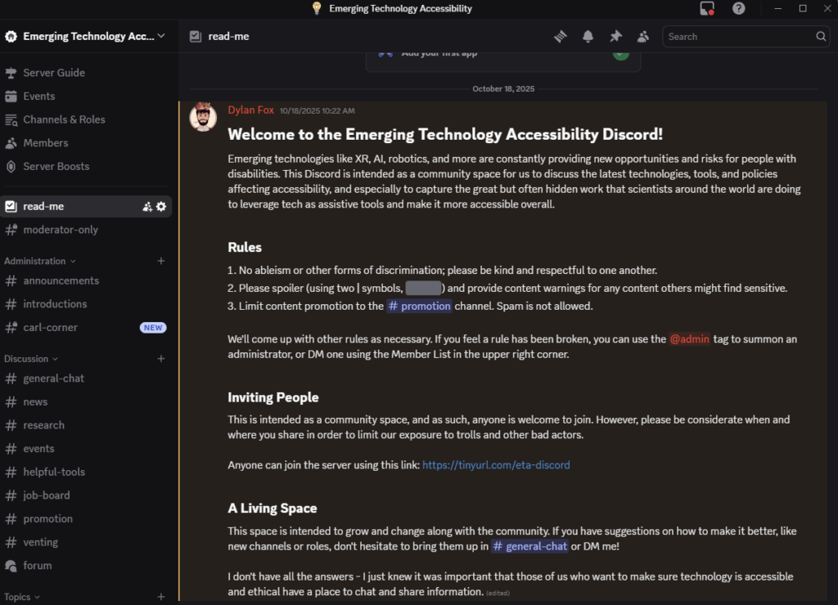This screenshot has height=605, width=838.
Task: Click the #promotion channel mention in rules
Action: pyautogui.click(x=419, y=306)
